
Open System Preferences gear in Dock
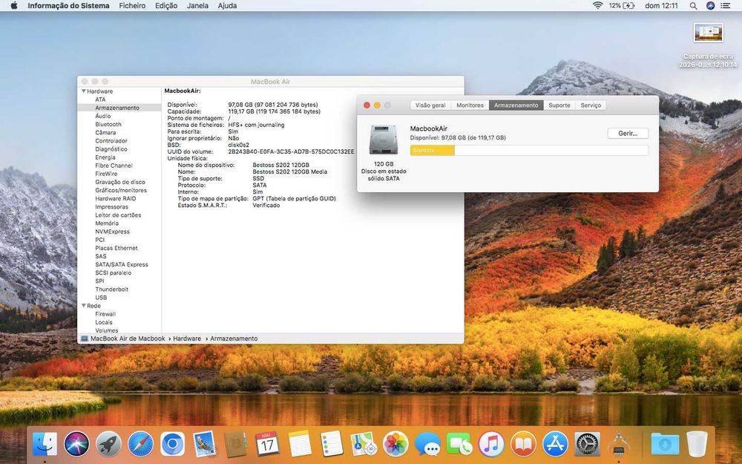coord(587,445)
